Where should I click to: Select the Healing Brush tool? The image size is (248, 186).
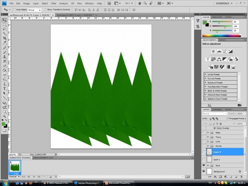pos(5,48)
